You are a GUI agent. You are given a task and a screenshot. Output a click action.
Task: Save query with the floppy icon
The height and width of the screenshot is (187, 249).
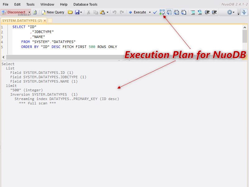(x=77, y=12)
